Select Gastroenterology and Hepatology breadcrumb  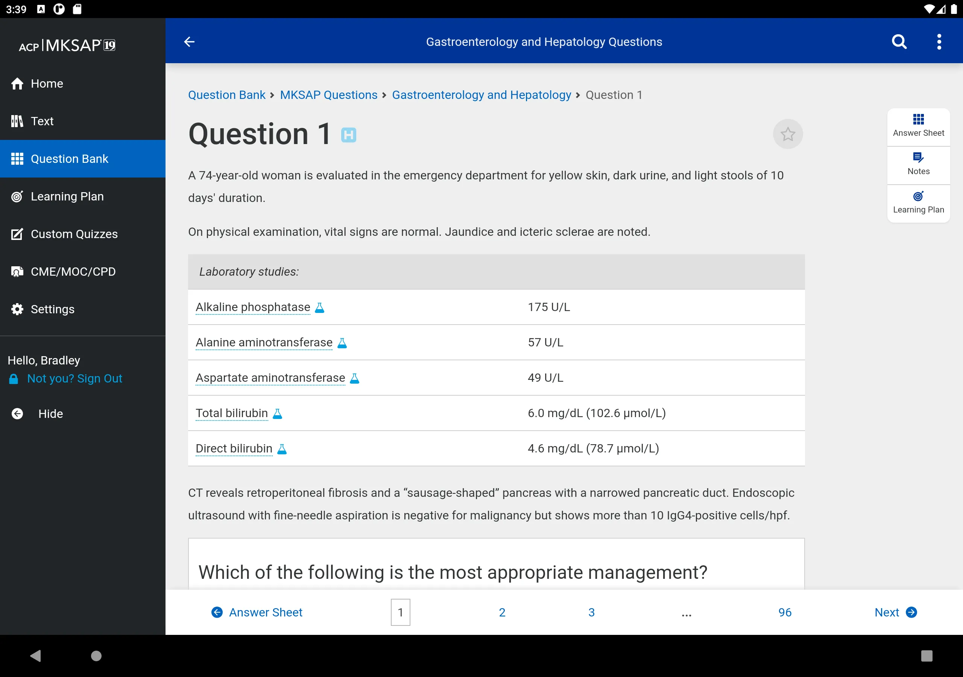click(481, 94)
